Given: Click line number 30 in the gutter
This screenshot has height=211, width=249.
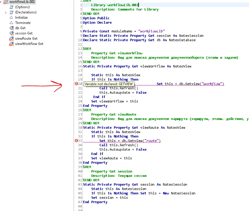Looking at the screenshot, I should point(80,128).
